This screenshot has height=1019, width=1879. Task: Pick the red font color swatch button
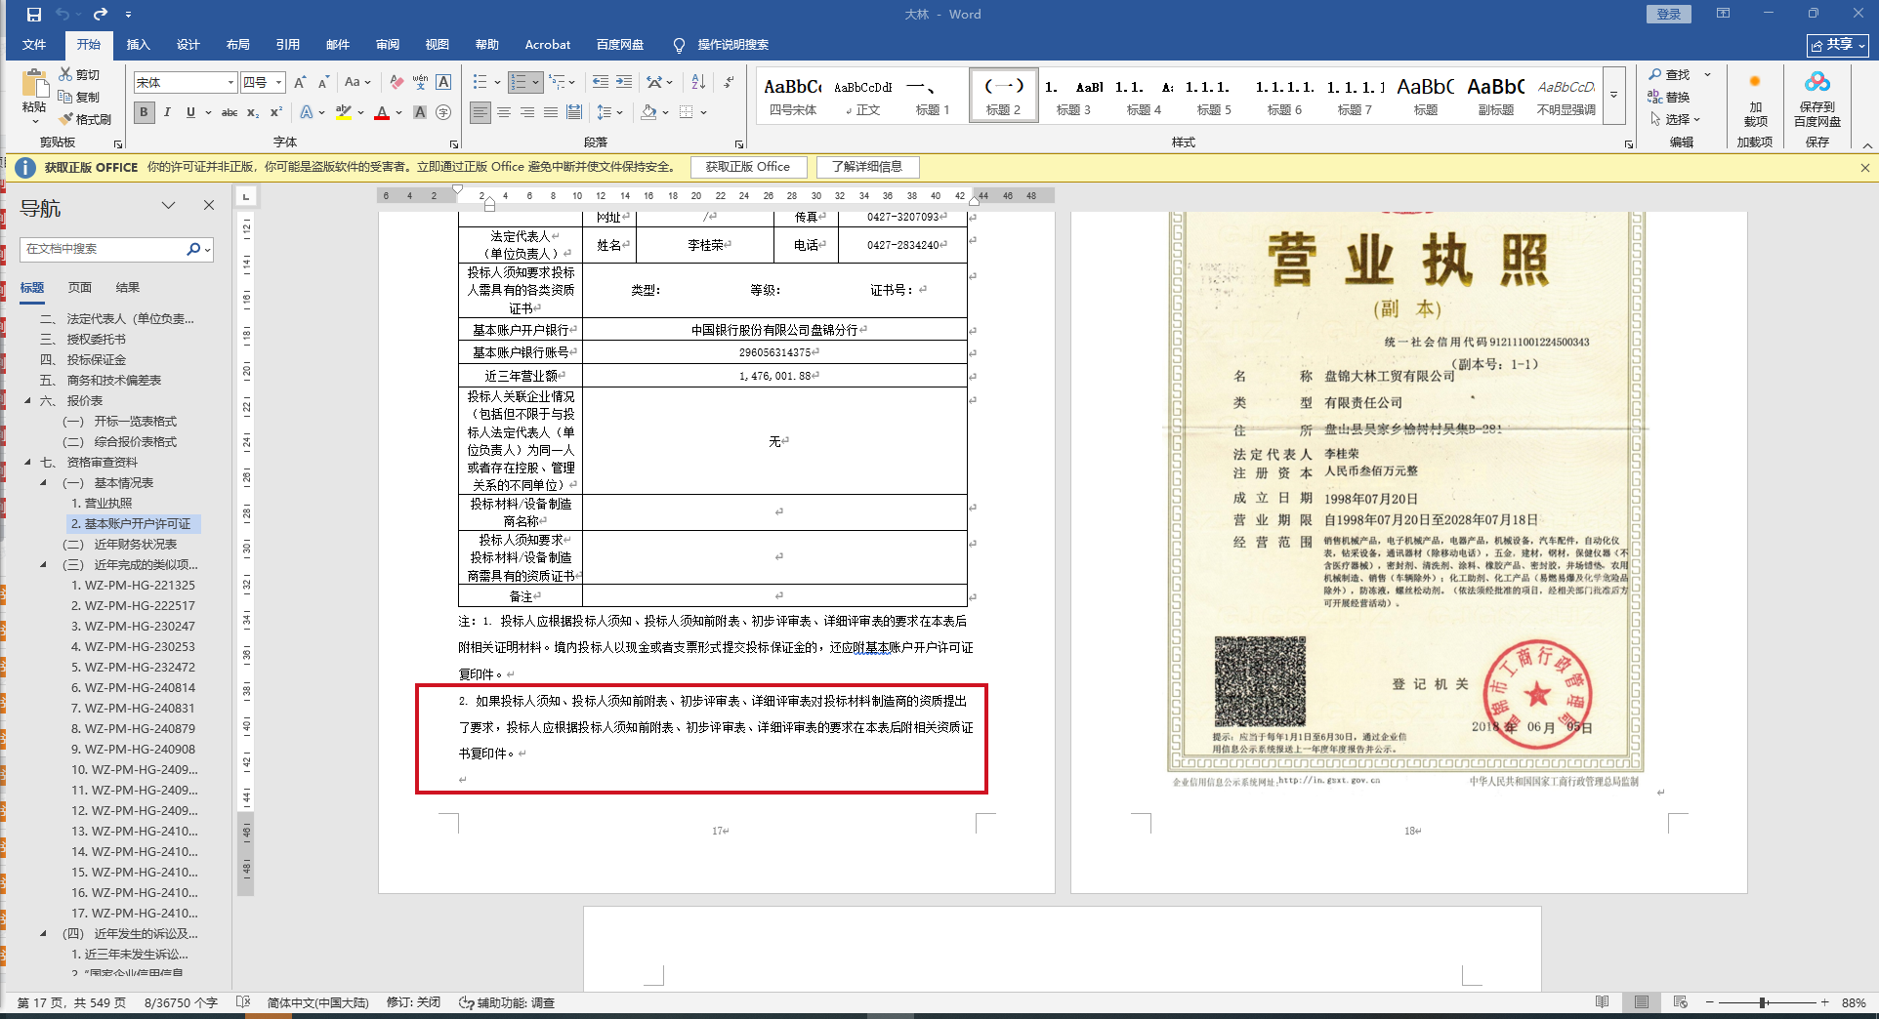pos(382,112)
